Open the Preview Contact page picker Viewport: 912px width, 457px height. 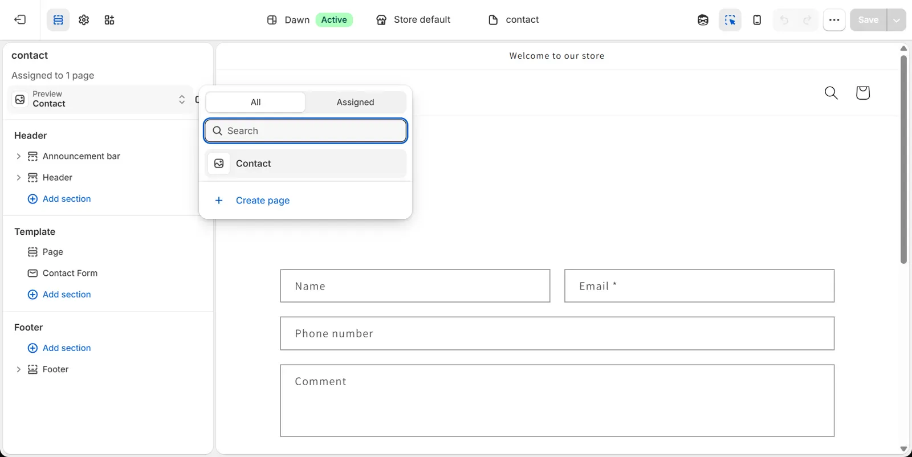(100, 99)
